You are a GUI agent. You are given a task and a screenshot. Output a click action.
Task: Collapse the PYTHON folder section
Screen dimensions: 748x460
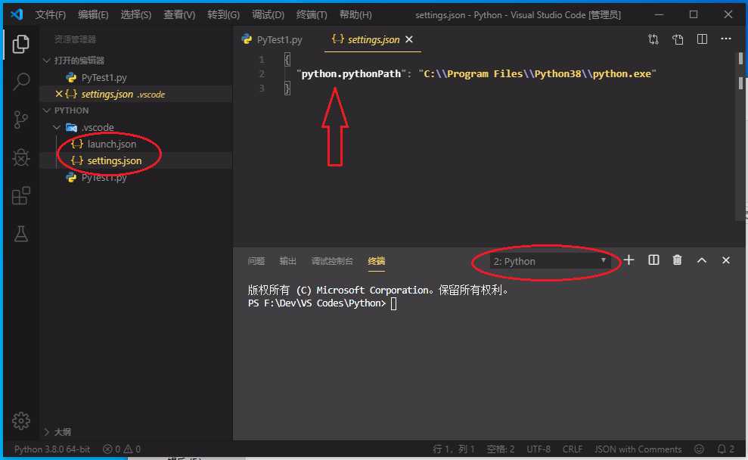[46, 110]
